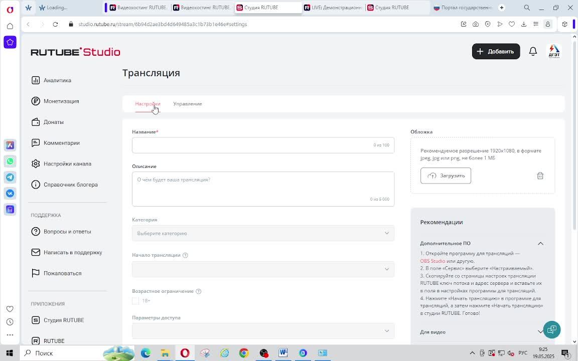Open Opera sidebar Telegram icon
This screenshot has width=578, height=361.
tap(10, 177)
